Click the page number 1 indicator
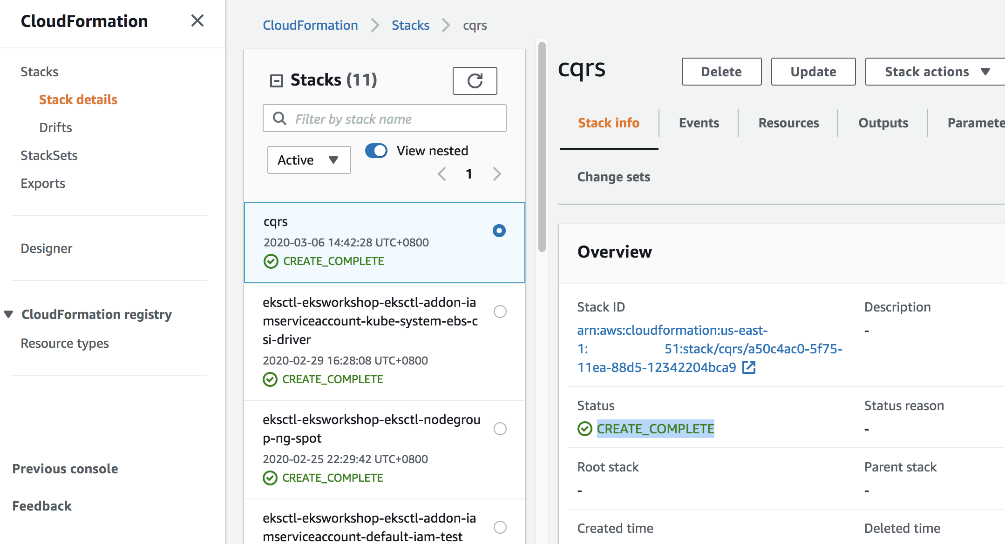 pyautogui.click(x=469, y=174)
